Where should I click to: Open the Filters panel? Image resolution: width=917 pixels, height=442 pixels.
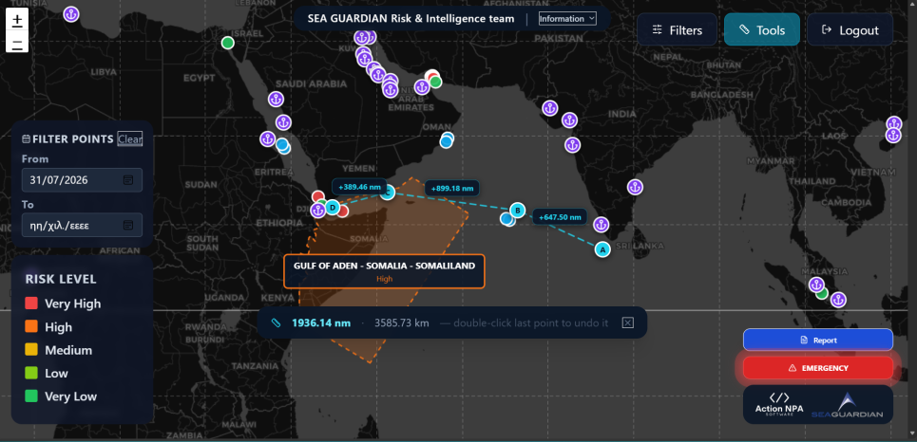[x=677, y=29]
